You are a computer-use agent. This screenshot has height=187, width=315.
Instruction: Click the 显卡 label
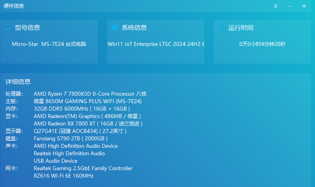(12, 116)
